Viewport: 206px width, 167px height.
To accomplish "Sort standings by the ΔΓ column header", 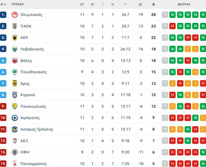I will tap(141, 4).
